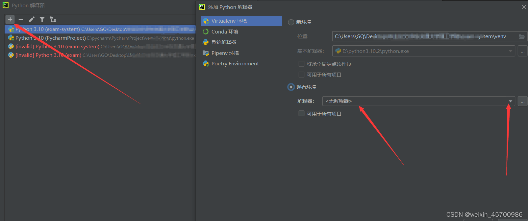Add a new Python interpreter with plus

coord(10,19)
